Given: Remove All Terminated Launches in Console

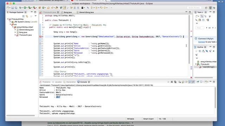Looking at the screenshot, I should click(x=175, y=82).
